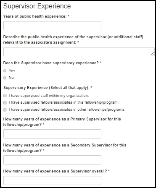
Task: Check supervised fellows in this fellowship/program
Action: pos(5,103)
